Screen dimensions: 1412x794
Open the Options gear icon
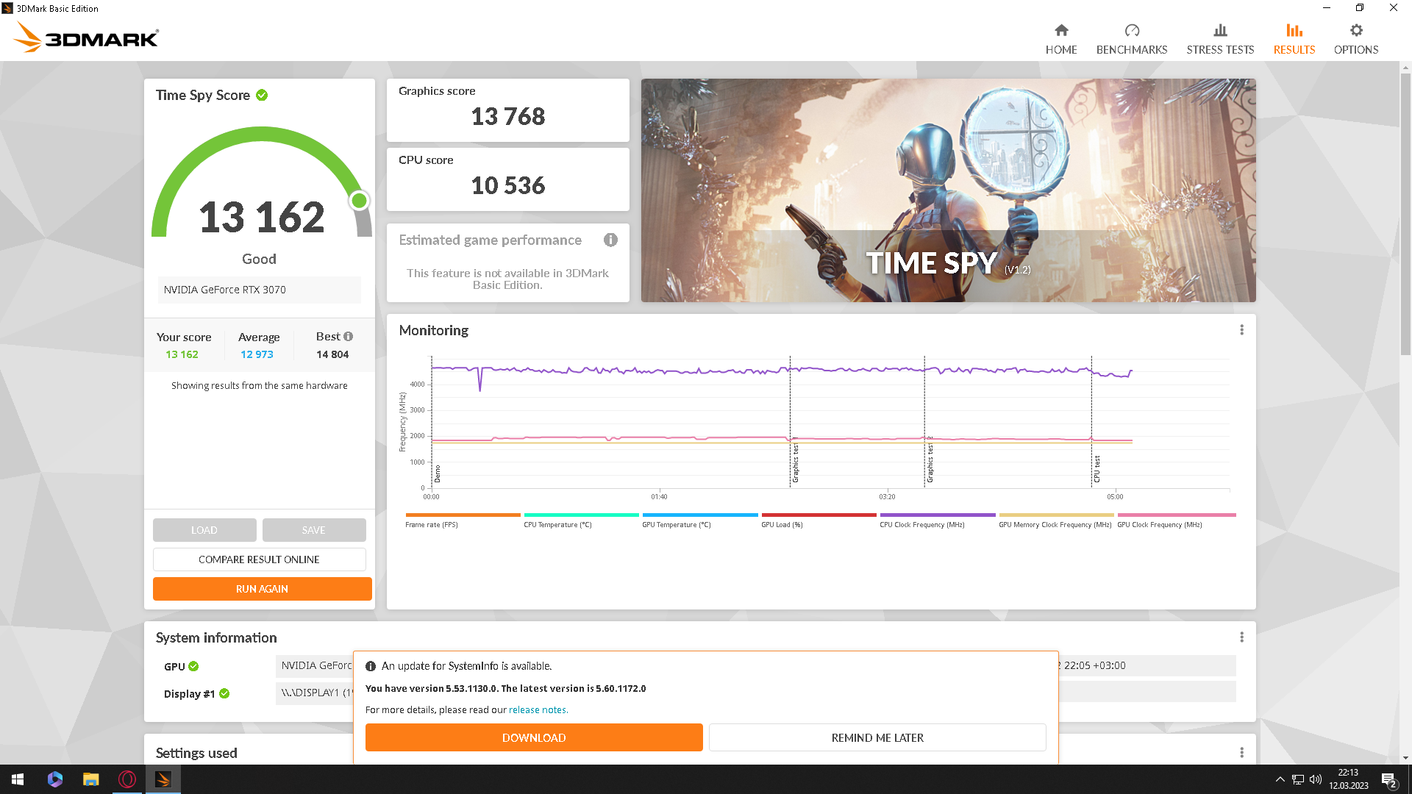coord(1355,31)
